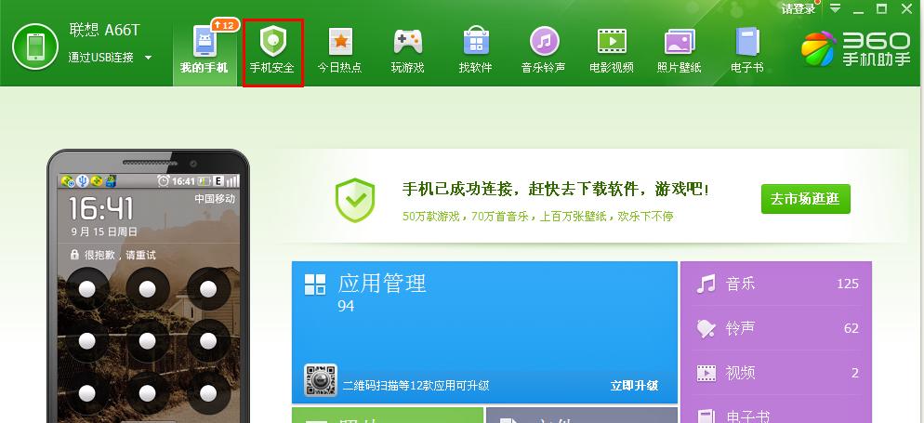Open the 我的手机 tab
This screenshot has width=924, height=423.
click(x=204, y=52)
